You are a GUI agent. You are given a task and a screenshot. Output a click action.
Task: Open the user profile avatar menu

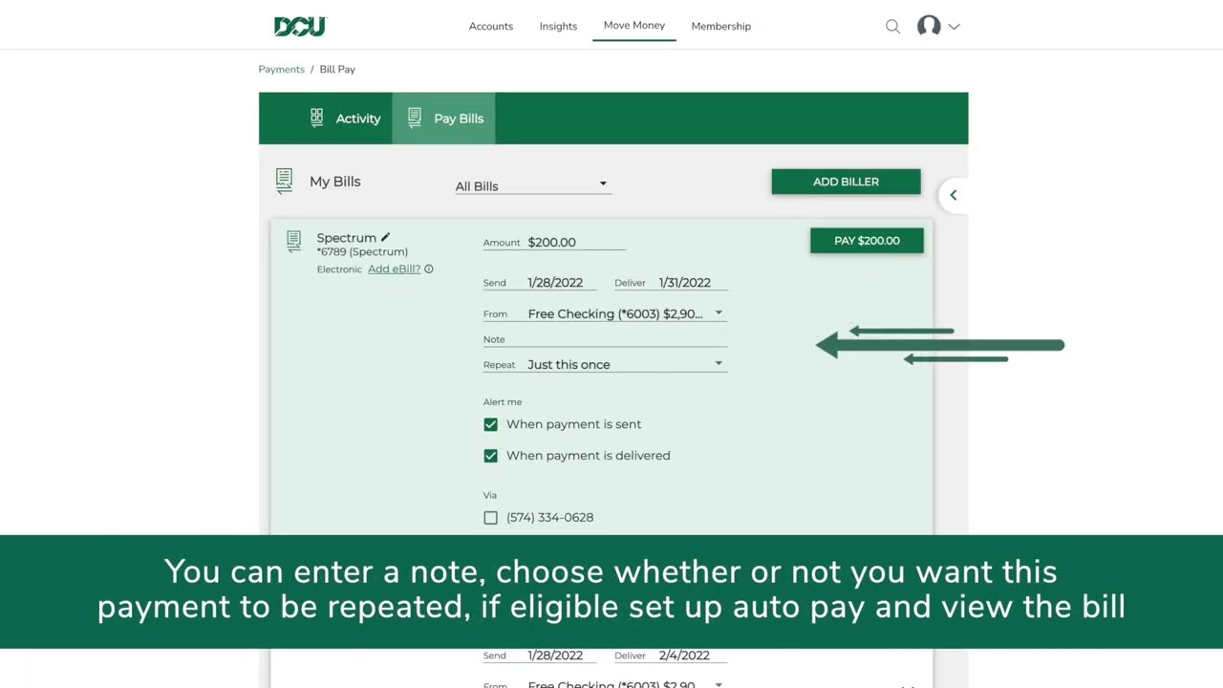point(929,26)
